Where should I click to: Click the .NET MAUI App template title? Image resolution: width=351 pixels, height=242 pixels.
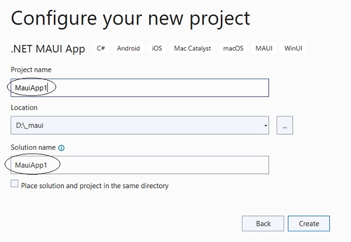point(48,49)
